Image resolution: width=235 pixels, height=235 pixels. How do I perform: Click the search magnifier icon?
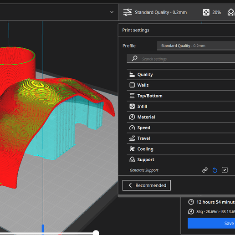point(134,58)
